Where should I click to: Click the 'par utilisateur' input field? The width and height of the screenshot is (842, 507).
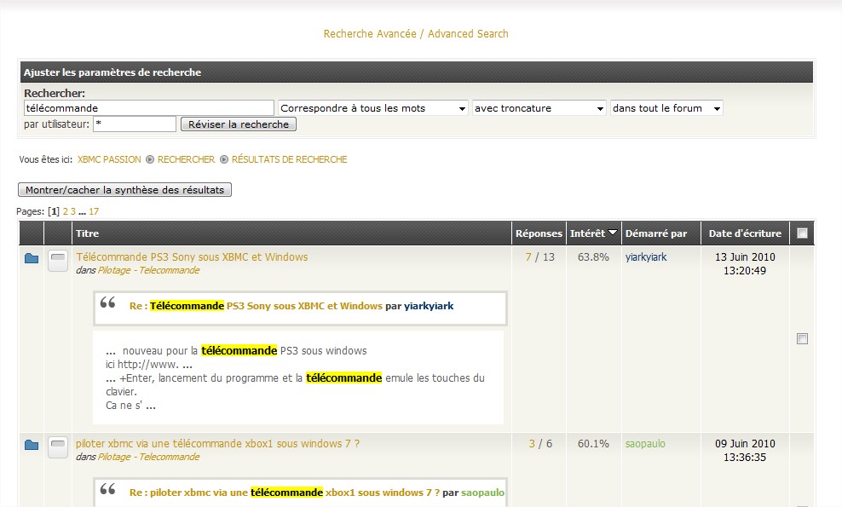coord(135,124)
